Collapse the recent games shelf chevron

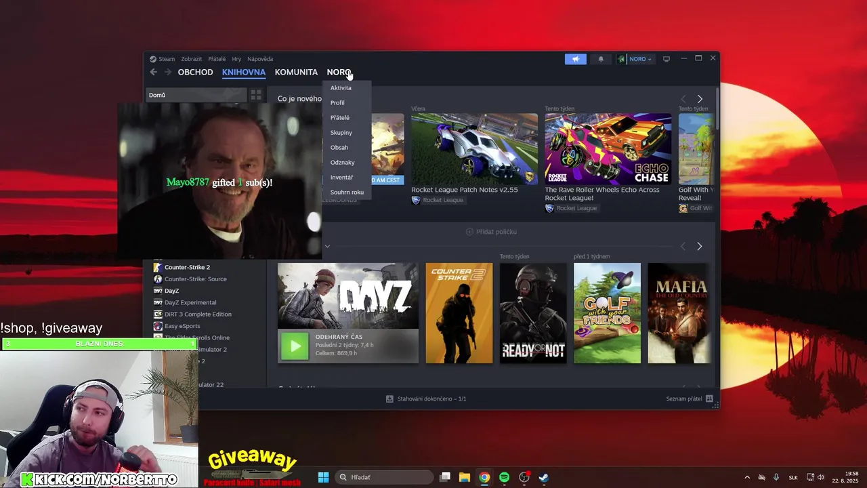pos(327,246)
